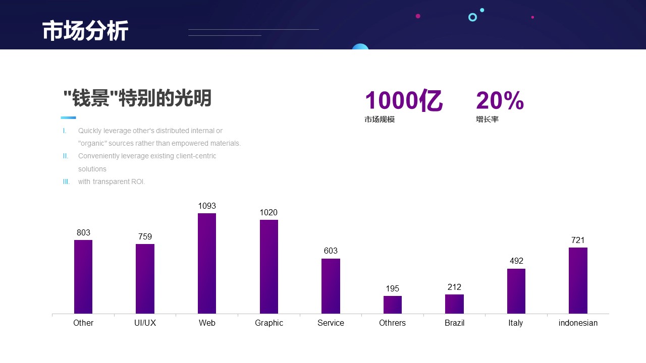646x363 pixels.
Task: Select the Italy bar in chart
Action: coord(516,291)
